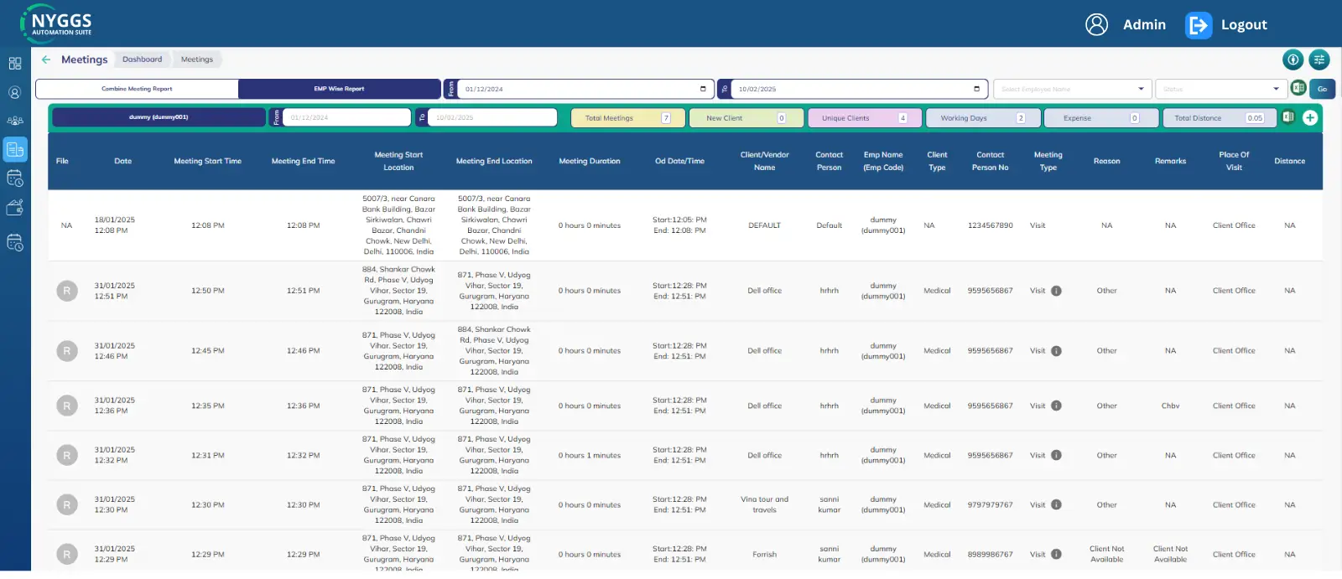Click the Logout text link
The image size is (1342, 579).
coord(1244,25)
